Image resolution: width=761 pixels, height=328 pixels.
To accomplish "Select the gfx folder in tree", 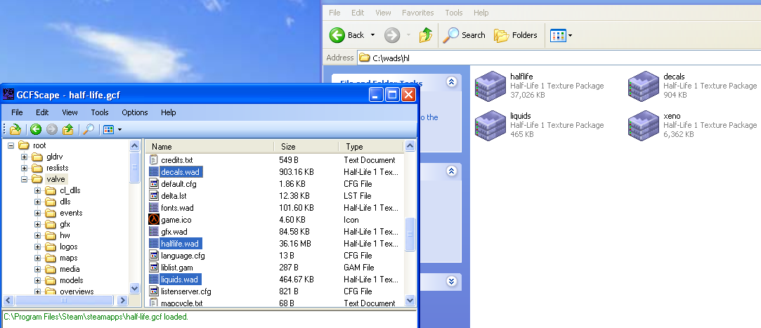I will [x=65, y=224].
